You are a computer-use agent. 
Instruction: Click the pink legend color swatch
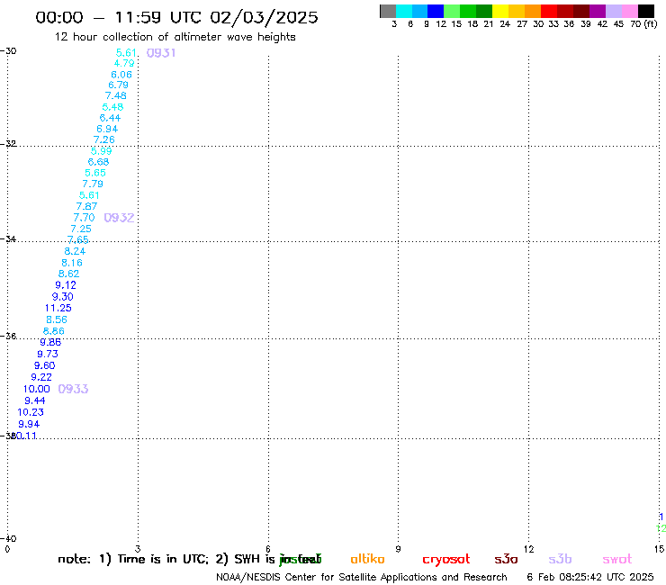(x=629, y=11)
